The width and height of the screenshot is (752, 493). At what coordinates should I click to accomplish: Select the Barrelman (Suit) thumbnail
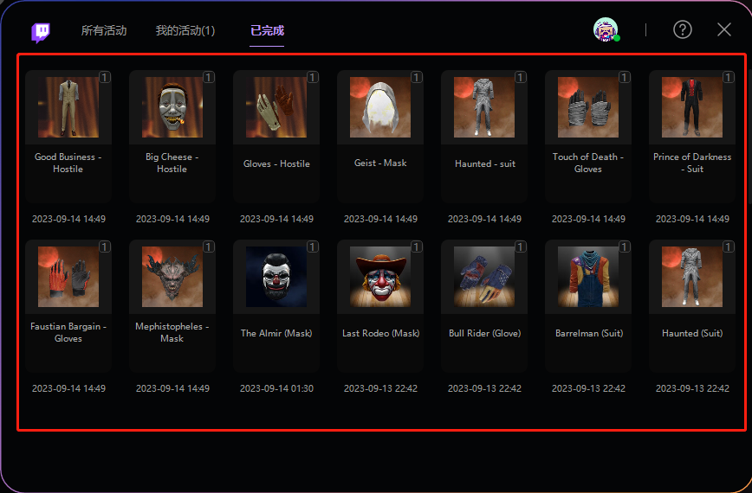click(x=588, y=277)
